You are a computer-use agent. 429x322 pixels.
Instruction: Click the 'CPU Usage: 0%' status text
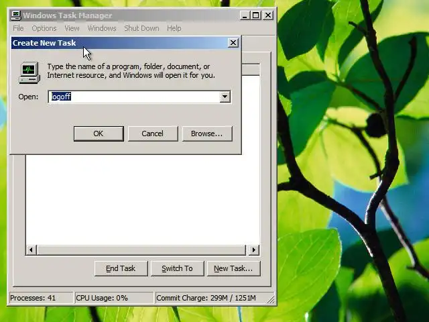click(102, 298)
